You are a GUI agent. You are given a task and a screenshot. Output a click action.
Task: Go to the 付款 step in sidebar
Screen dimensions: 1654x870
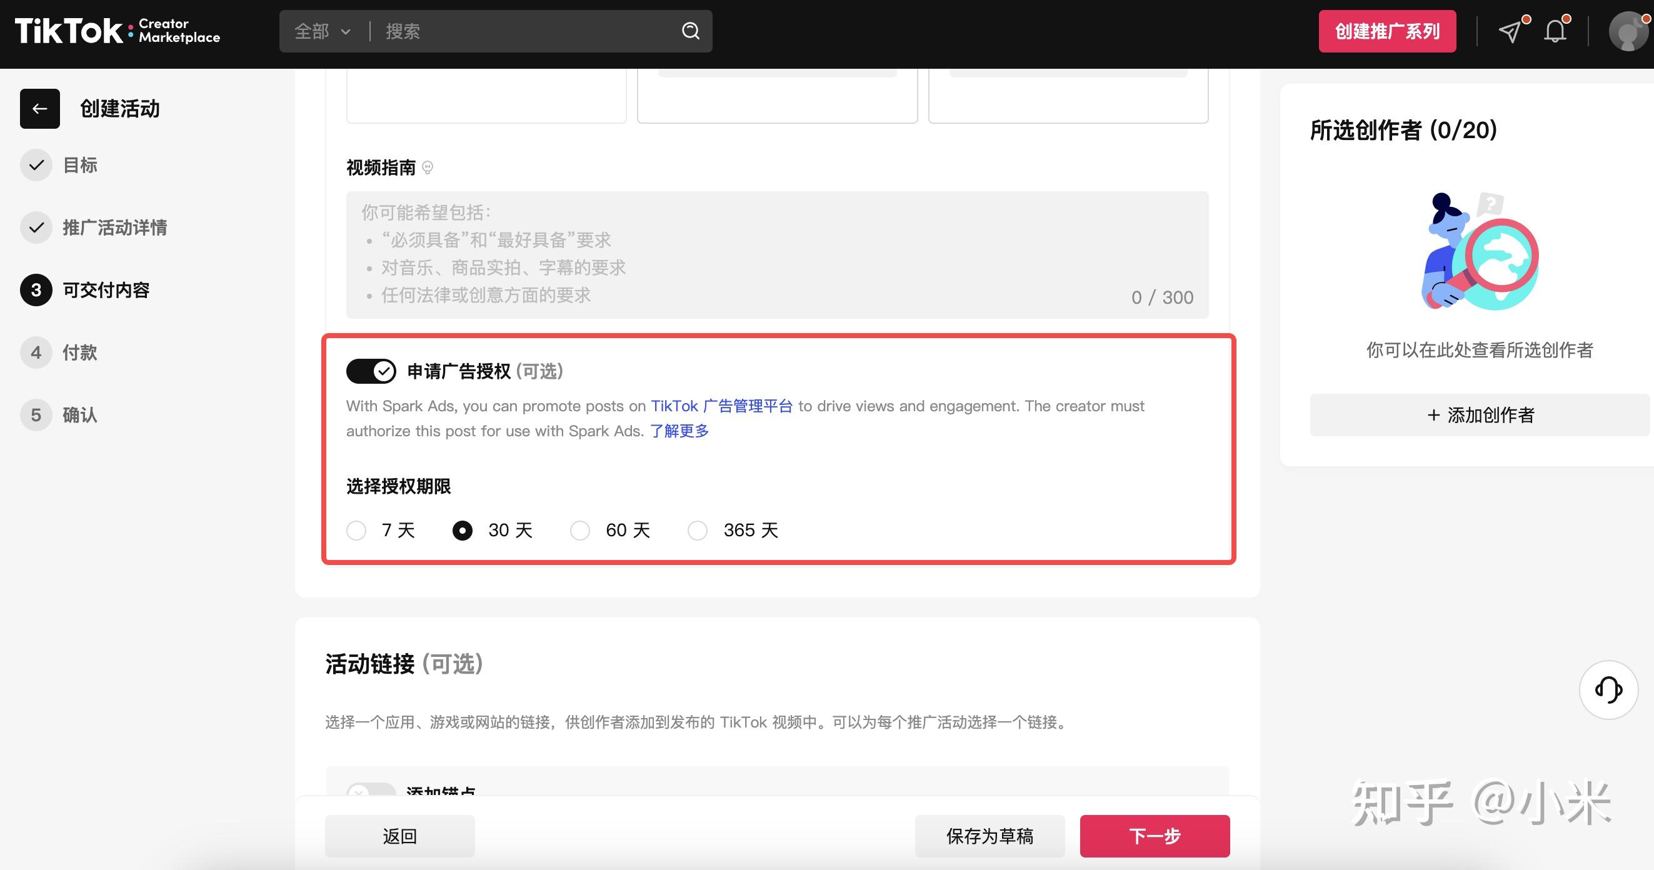point(79,352)
